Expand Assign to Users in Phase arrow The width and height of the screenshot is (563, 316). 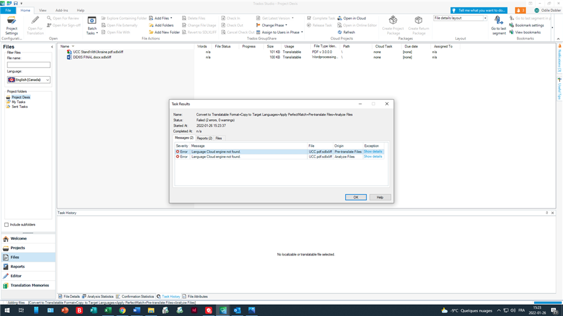click(302, 32)
